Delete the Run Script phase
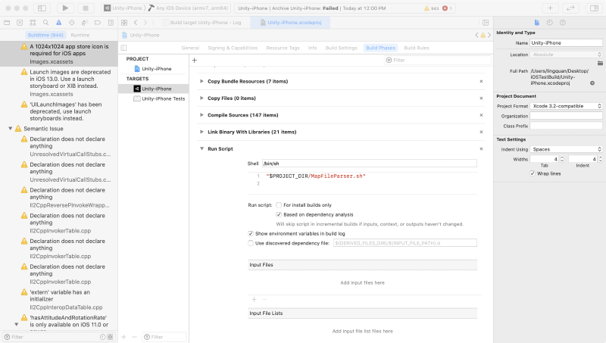Screen dimensions: 606x343 coord(481,148)
